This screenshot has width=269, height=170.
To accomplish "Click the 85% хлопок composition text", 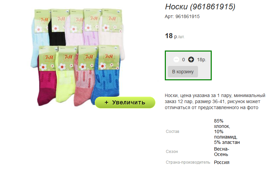I will (222, 123).
